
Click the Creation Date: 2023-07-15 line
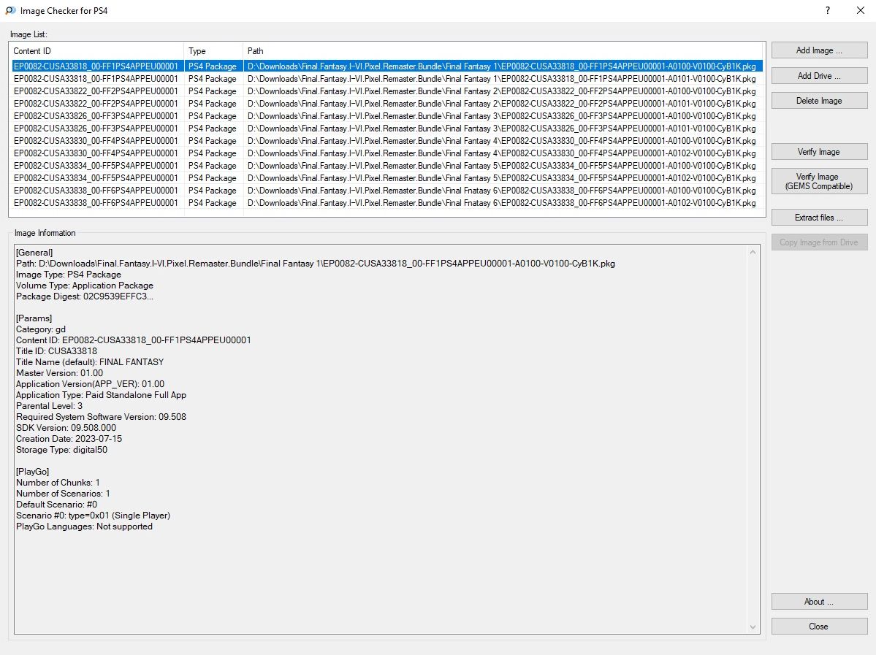(x=69, y=439)
